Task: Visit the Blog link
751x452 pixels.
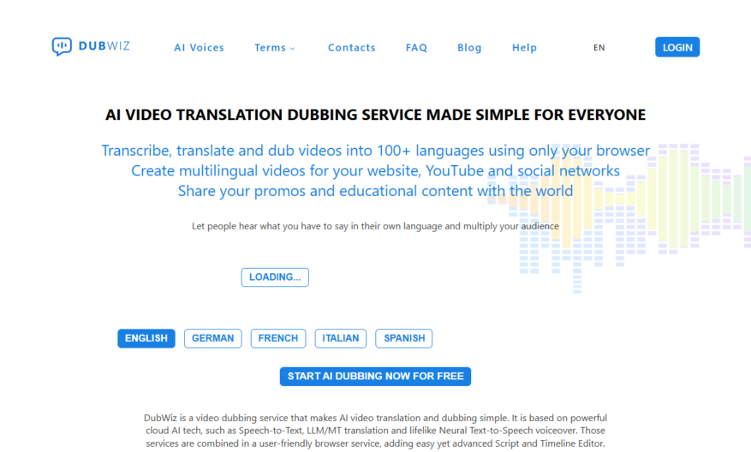Action: click(x=469, y=47)
